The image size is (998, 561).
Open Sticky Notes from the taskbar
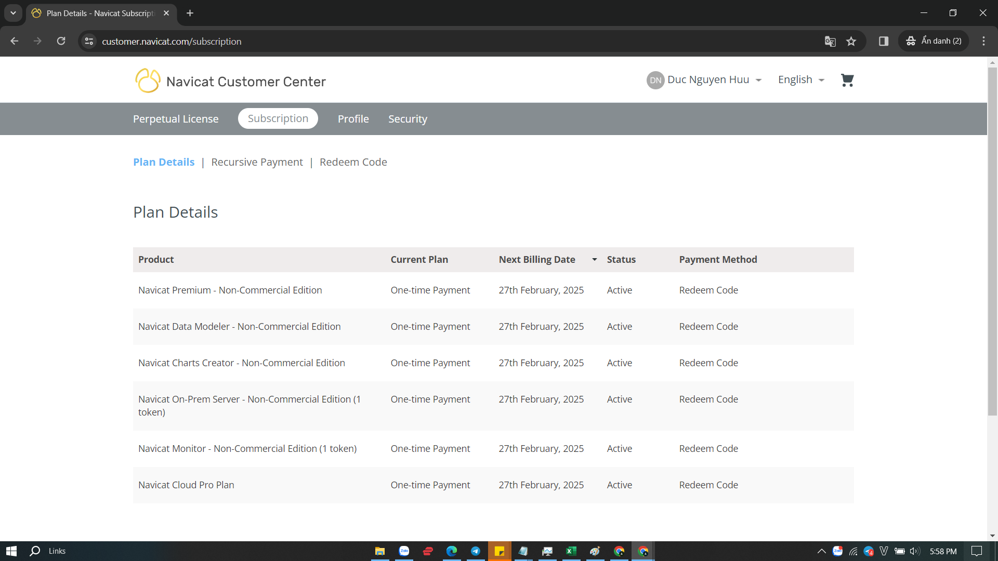(x=500, y=551)
